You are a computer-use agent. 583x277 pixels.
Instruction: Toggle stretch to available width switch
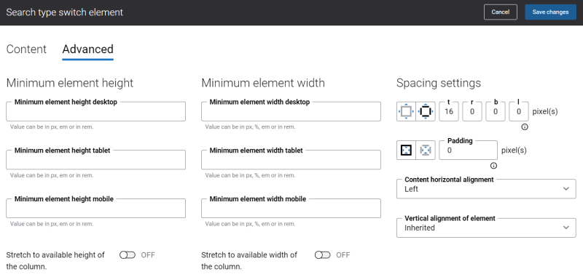pyautogui.click(x=322, y=254)
